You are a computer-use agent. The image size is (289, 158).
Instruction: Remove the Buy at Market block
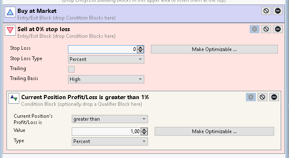point(278,11)
